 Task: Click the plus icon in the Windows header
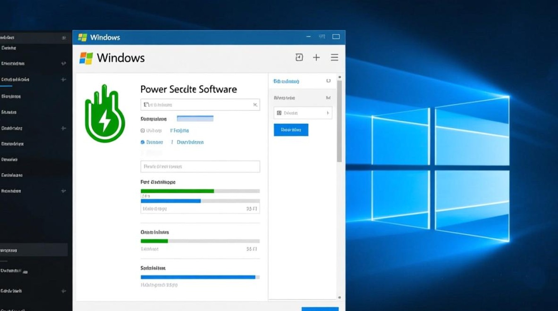pos(316,58)
